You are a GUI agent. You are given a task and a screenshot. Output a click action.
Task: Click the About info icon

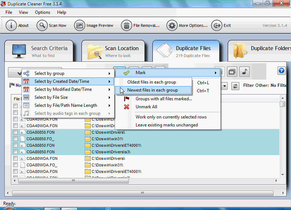11,25
